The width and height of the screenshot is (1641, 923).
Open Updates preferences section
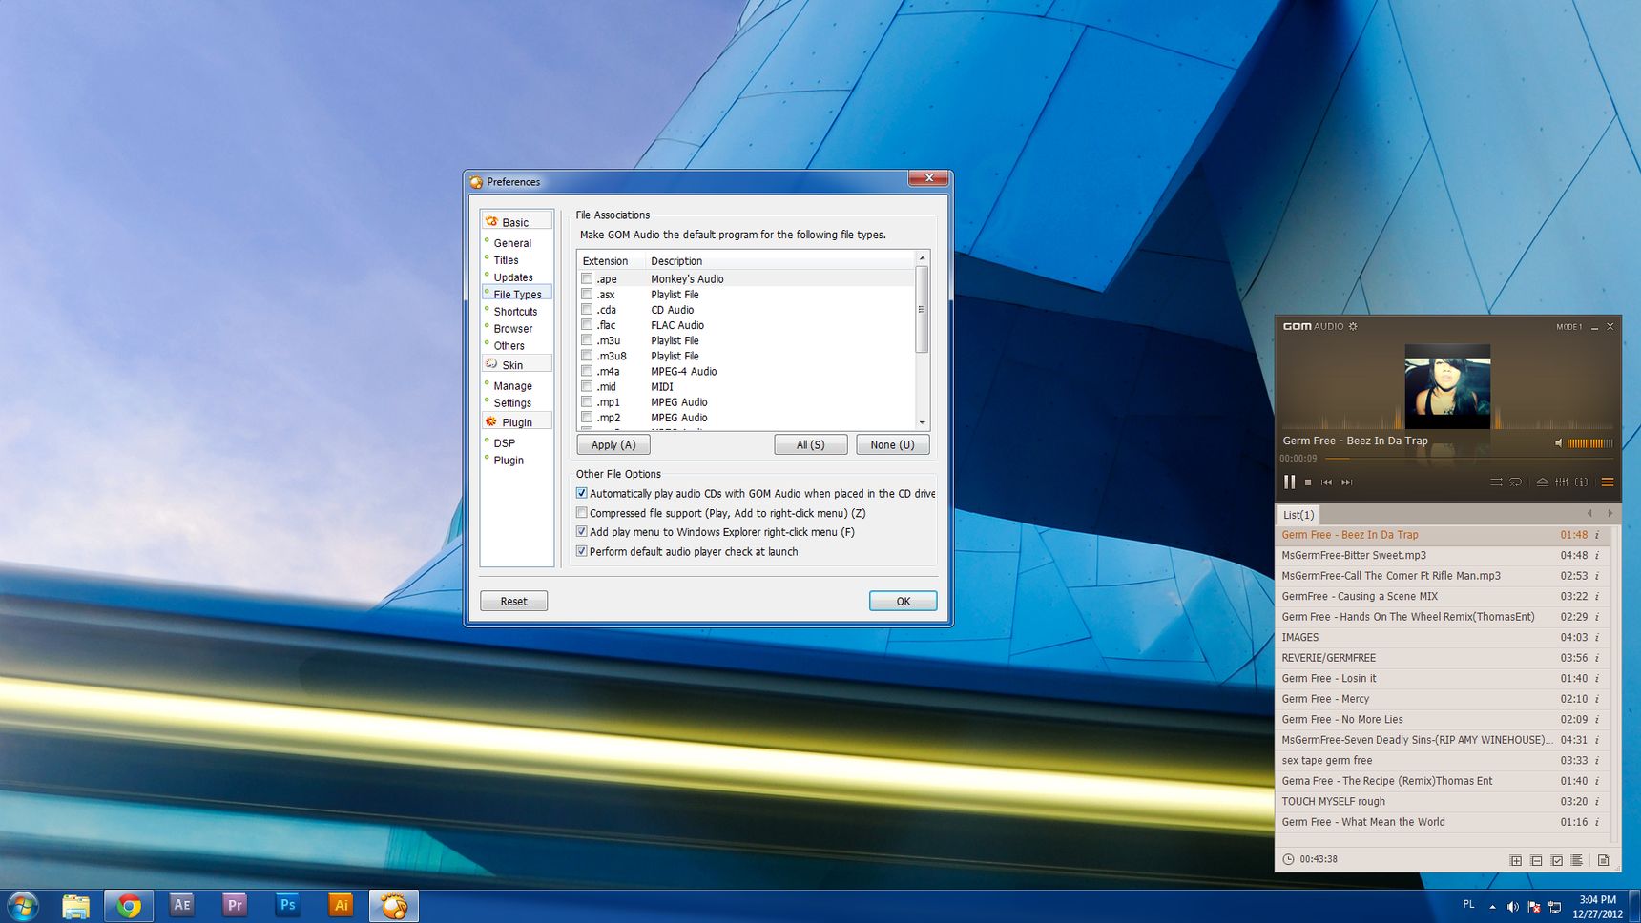pyautogui.click(x=513, y=277)
